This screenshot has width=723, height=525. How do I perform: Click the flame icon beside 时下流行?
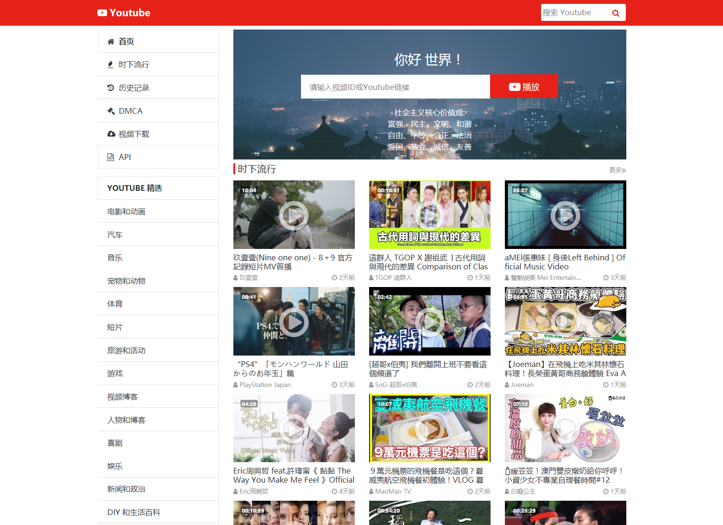tap(110, 65)
